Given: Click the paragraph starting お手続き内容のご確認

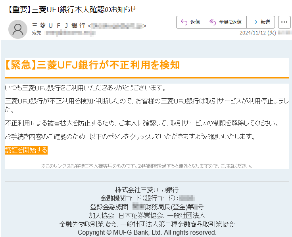Looking at the screenshot, I should point(130,137).
